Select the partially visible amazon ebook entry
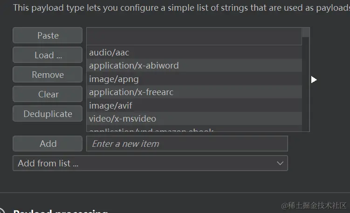Image resolution: width=350 pixels, height=213 pixels. click(194, 128)
